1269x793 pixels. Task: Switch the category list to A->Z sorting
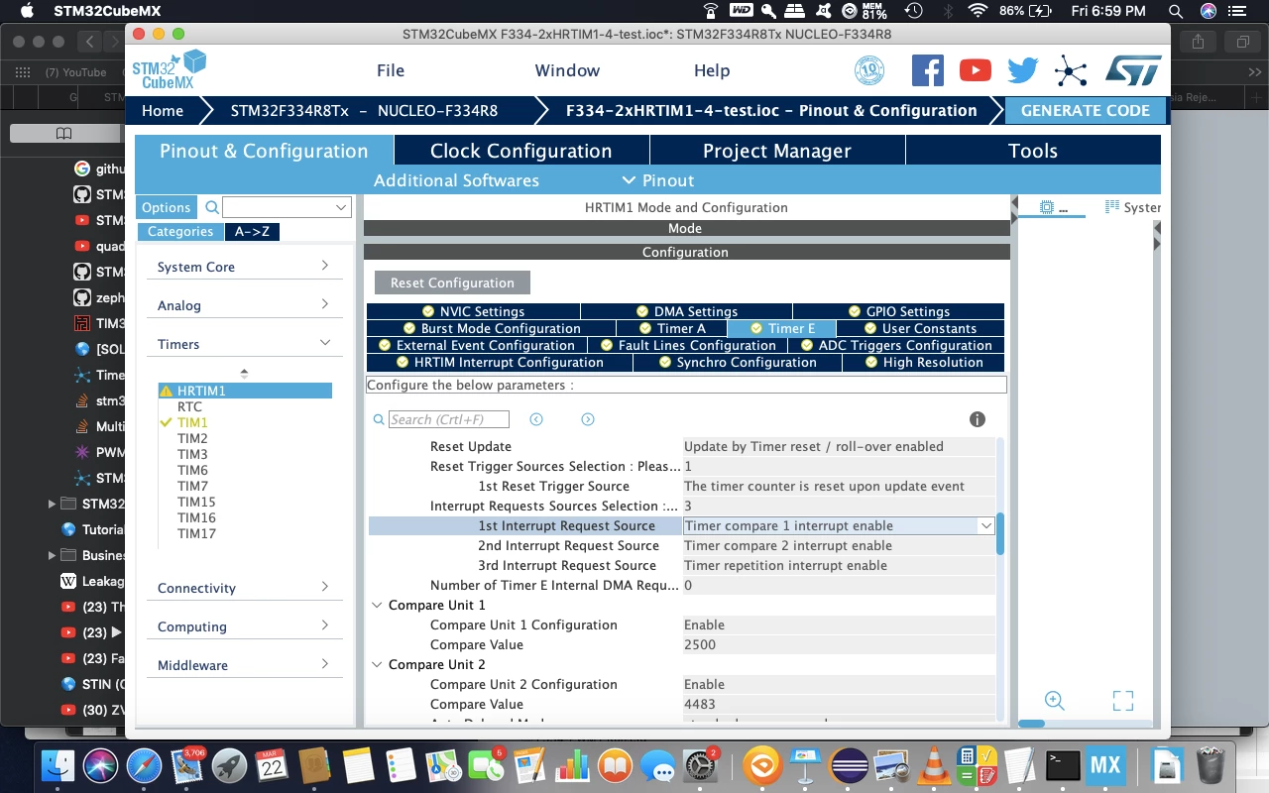(x=252, y=231)
